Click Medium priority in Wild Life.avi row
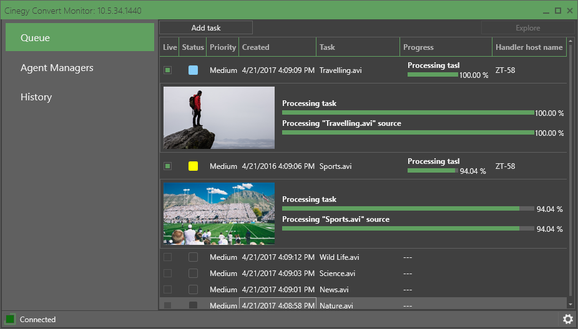578x329 pixels. tap(223, 257)
